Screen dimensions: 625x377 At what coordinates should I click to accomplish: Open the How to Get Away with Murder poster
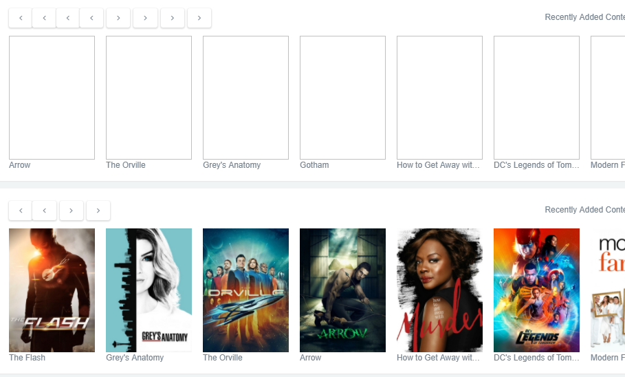click(439, 290)
